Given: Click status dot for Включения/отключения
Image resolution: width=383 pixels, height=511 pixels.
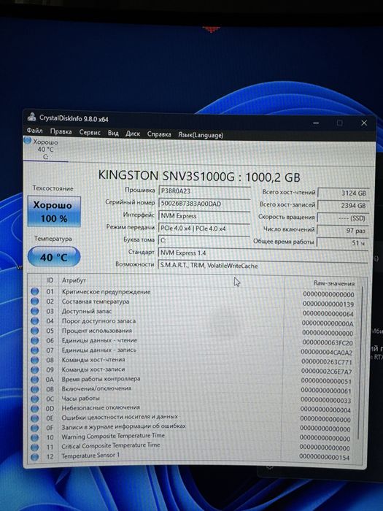Looking at the screenshot, I should (35, 389).
